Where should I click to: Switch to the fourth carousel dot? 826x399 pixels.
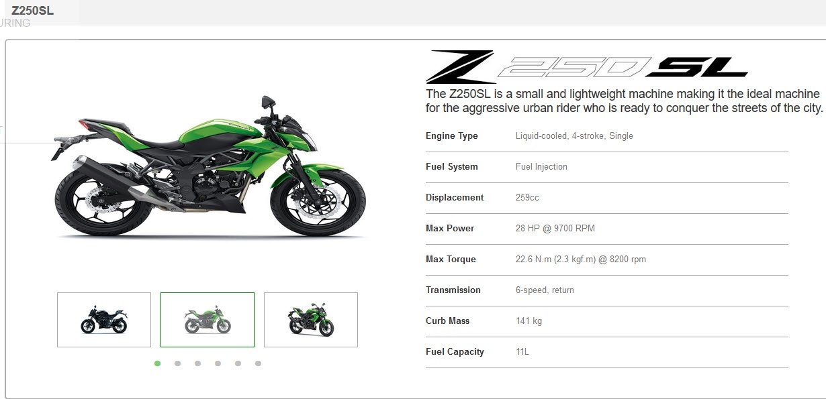pyautogui.click(x=218, y=363)
